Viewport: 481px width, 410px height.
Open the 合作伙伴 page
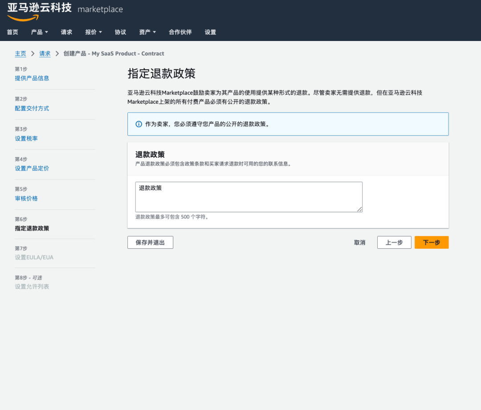180,32
